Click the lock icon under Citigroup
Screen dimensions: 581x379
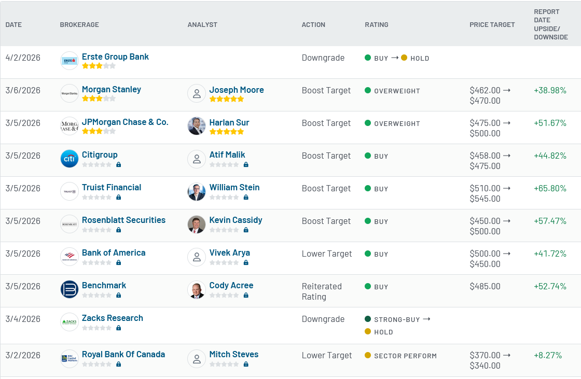tap(119, 164)
